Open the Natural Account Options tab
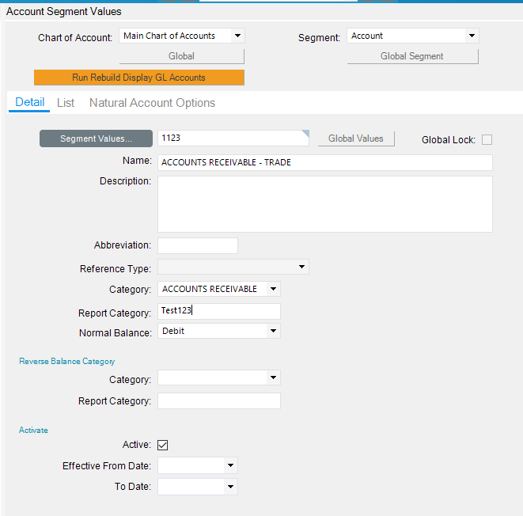Screen dimensions: 523x516 point(152,103)
